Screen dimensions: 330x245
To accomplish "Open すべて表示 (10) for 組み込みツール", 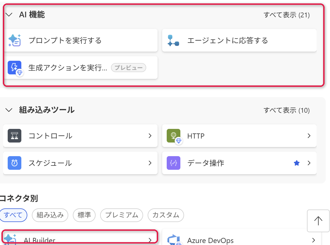I will point(287,110).
